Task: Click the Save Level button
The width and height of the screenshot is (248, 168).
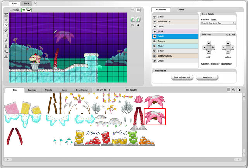Action: [x=207, y=77]
